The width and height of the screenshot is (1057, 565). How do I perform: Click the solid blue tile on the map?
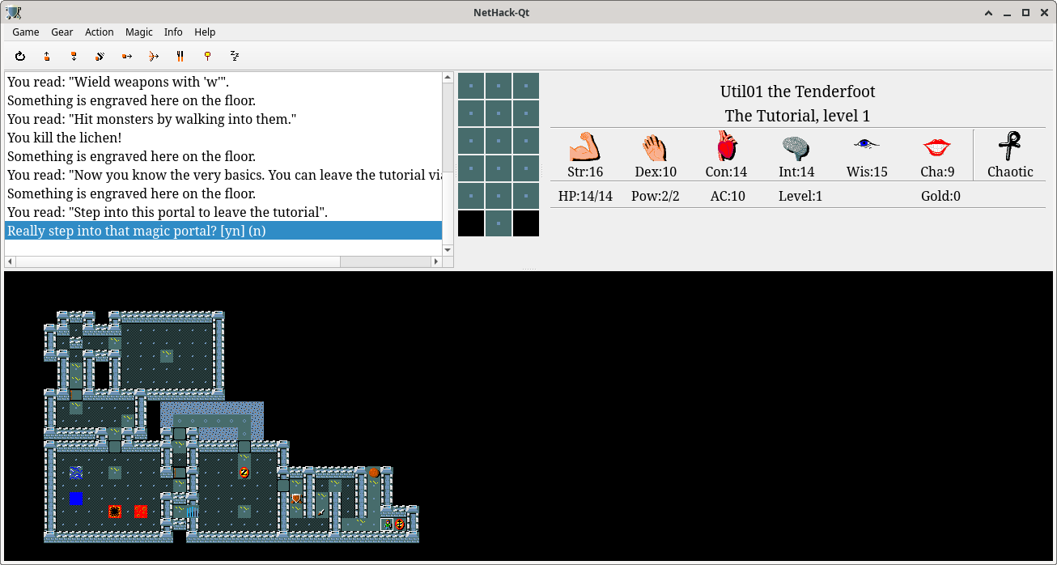tap(76, 499)
